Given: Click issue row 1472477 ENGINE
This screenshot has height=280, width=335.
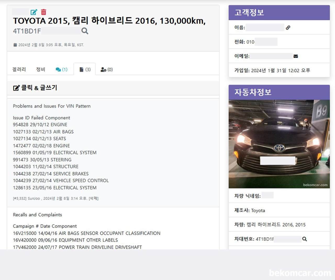Looking at the screenshot, I should coord(41,146).
